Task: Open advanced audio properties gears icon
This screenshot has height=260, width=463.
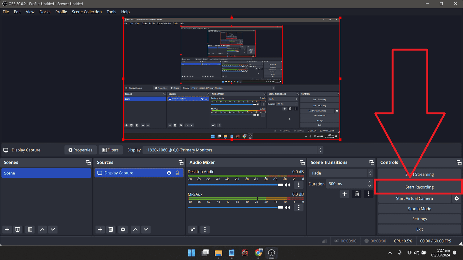Action: click(193, 229)
